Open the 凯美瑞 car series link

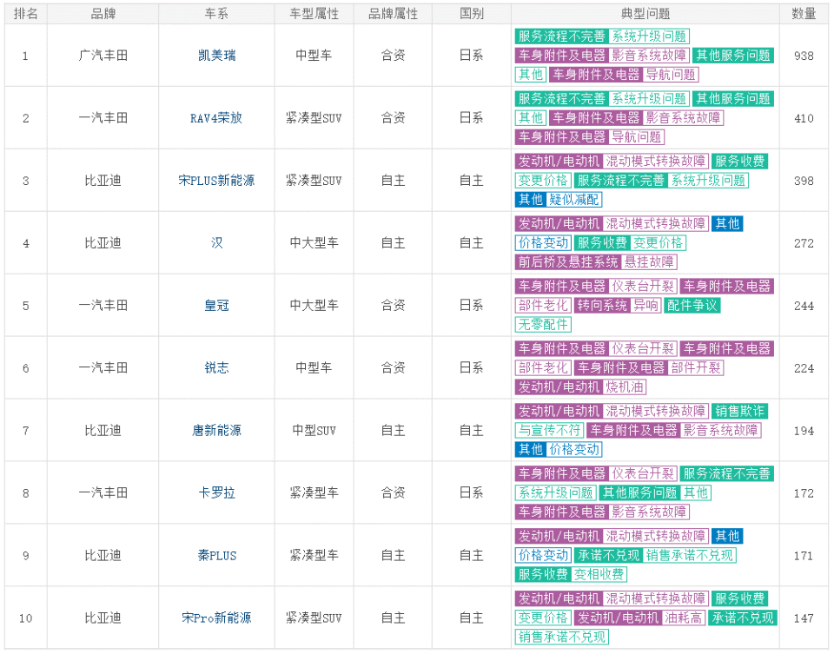tap(216, 56)
